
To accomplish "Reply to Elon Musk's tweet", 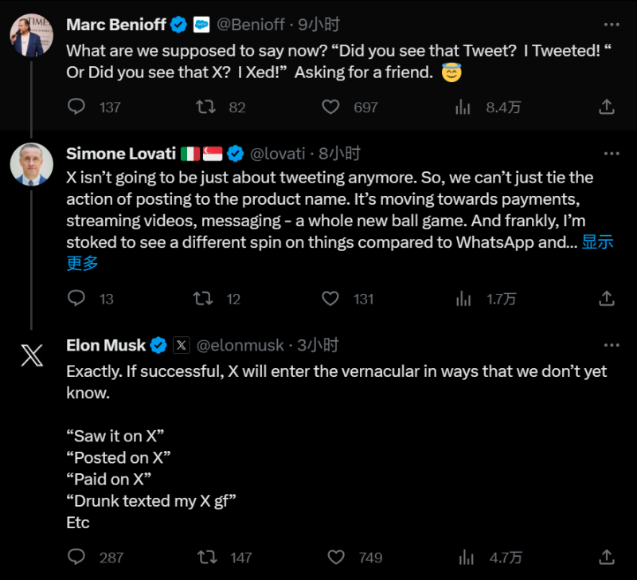I will point(76,557).
